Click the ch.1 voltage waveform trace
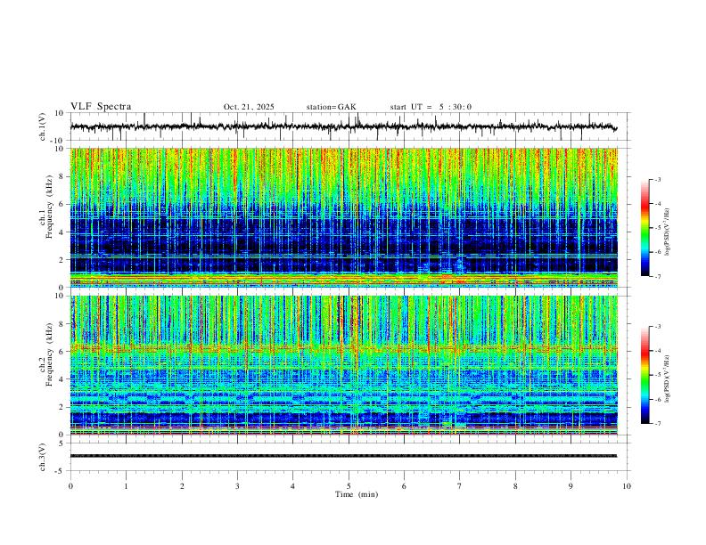This screenshot has height=545, width=706. [343, 126]
